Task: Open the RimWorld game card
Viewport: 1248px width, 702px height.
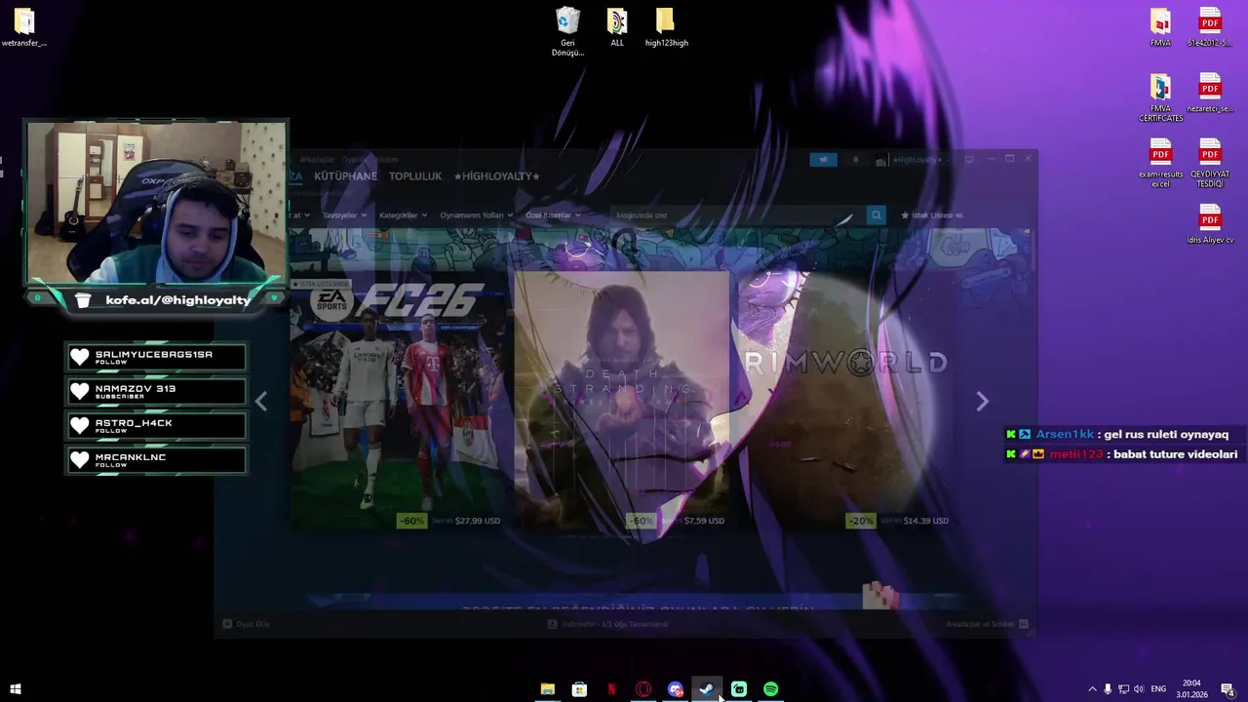Action: [x=844, y=402]
